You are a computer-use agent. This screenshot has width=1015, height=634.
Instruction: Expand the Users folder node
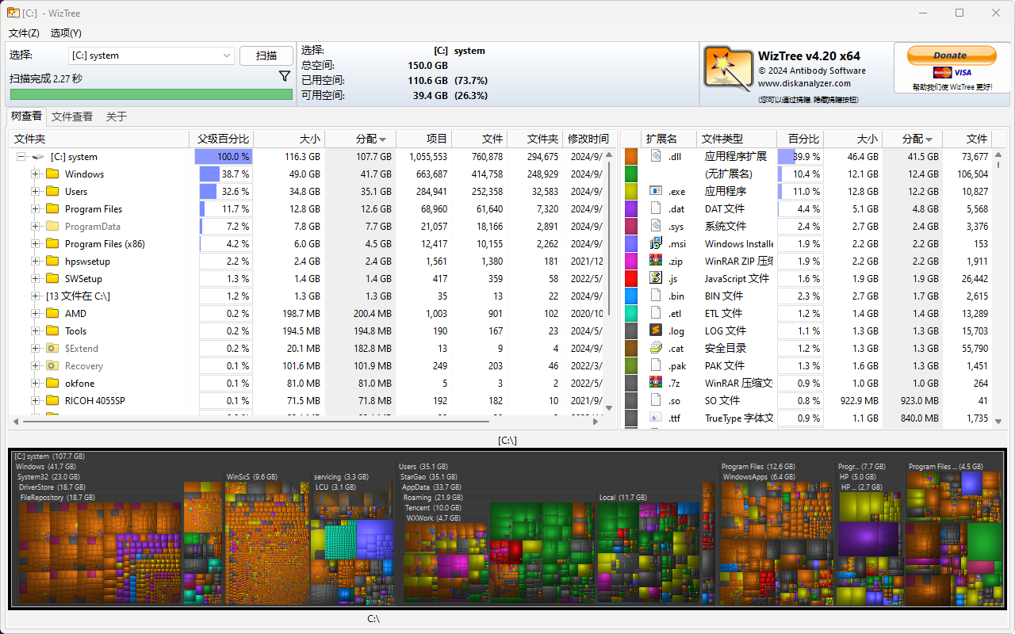pyautogui.click(x=36, y=192)
